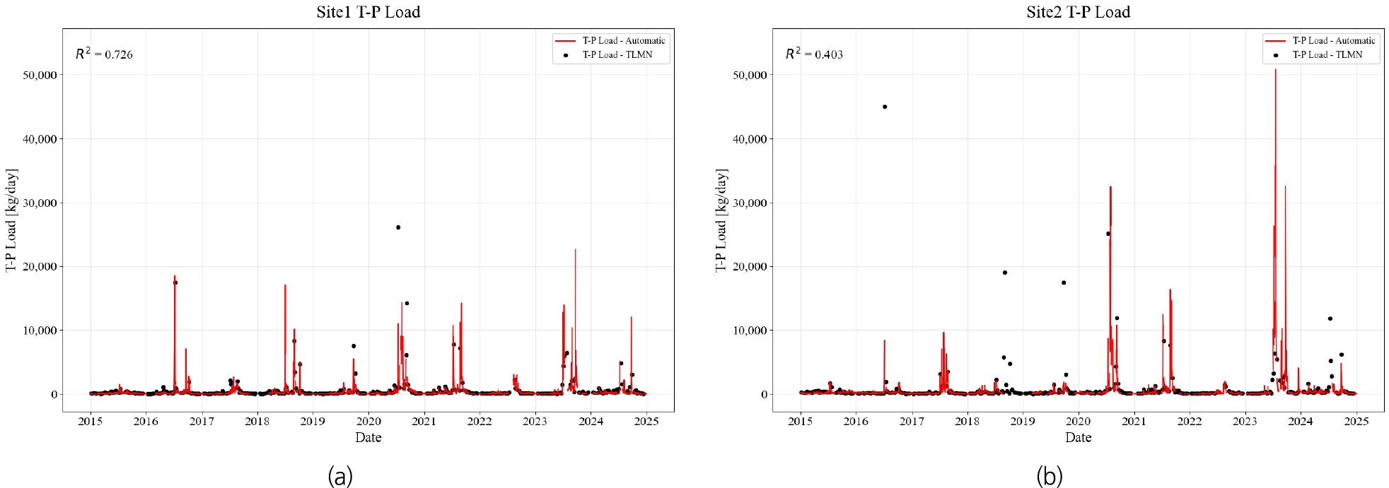This screenshot has height=488, width=1389.
Task: Click the (a) subfigure label
Action: pos(340,476)
